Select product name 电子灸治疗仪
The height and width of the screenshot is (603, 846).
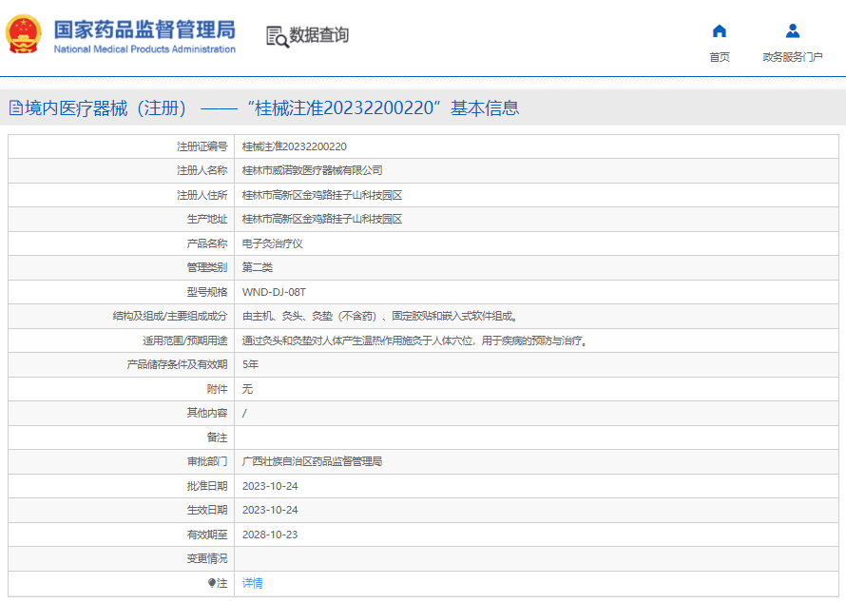pyautogui.click(x=273, y=243)
